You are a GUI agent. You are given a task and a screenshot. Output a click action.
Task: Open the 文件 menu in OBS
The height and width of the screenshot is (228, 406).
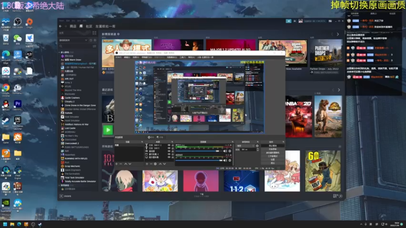pos(118,57)
